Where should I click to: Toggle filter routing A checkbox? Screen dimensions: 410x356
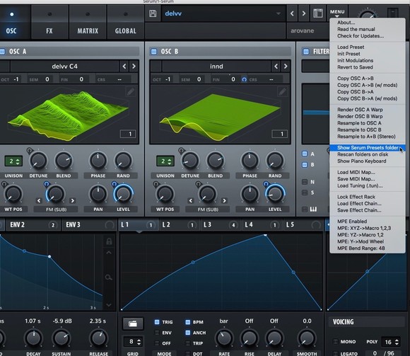(305, 154)
